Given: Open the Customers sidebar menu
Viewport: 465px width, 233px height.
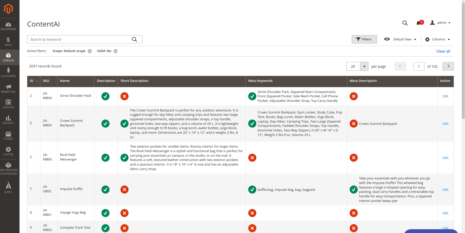Looking at the screenshot, I should (8, 73).
